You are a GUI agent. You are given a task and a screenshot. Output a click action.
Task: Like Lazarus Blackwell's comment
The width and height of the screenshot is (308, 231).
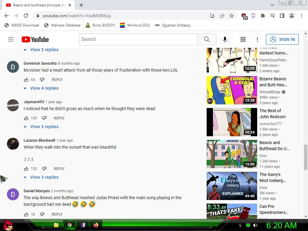(26, 168)
